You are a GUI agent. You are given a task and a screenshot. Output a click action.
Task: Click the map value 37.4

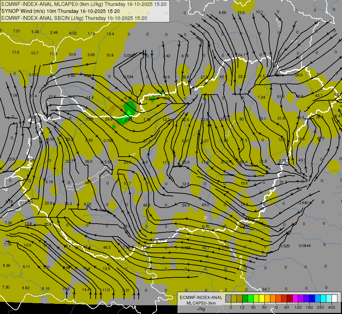click(x=33, y=96)
